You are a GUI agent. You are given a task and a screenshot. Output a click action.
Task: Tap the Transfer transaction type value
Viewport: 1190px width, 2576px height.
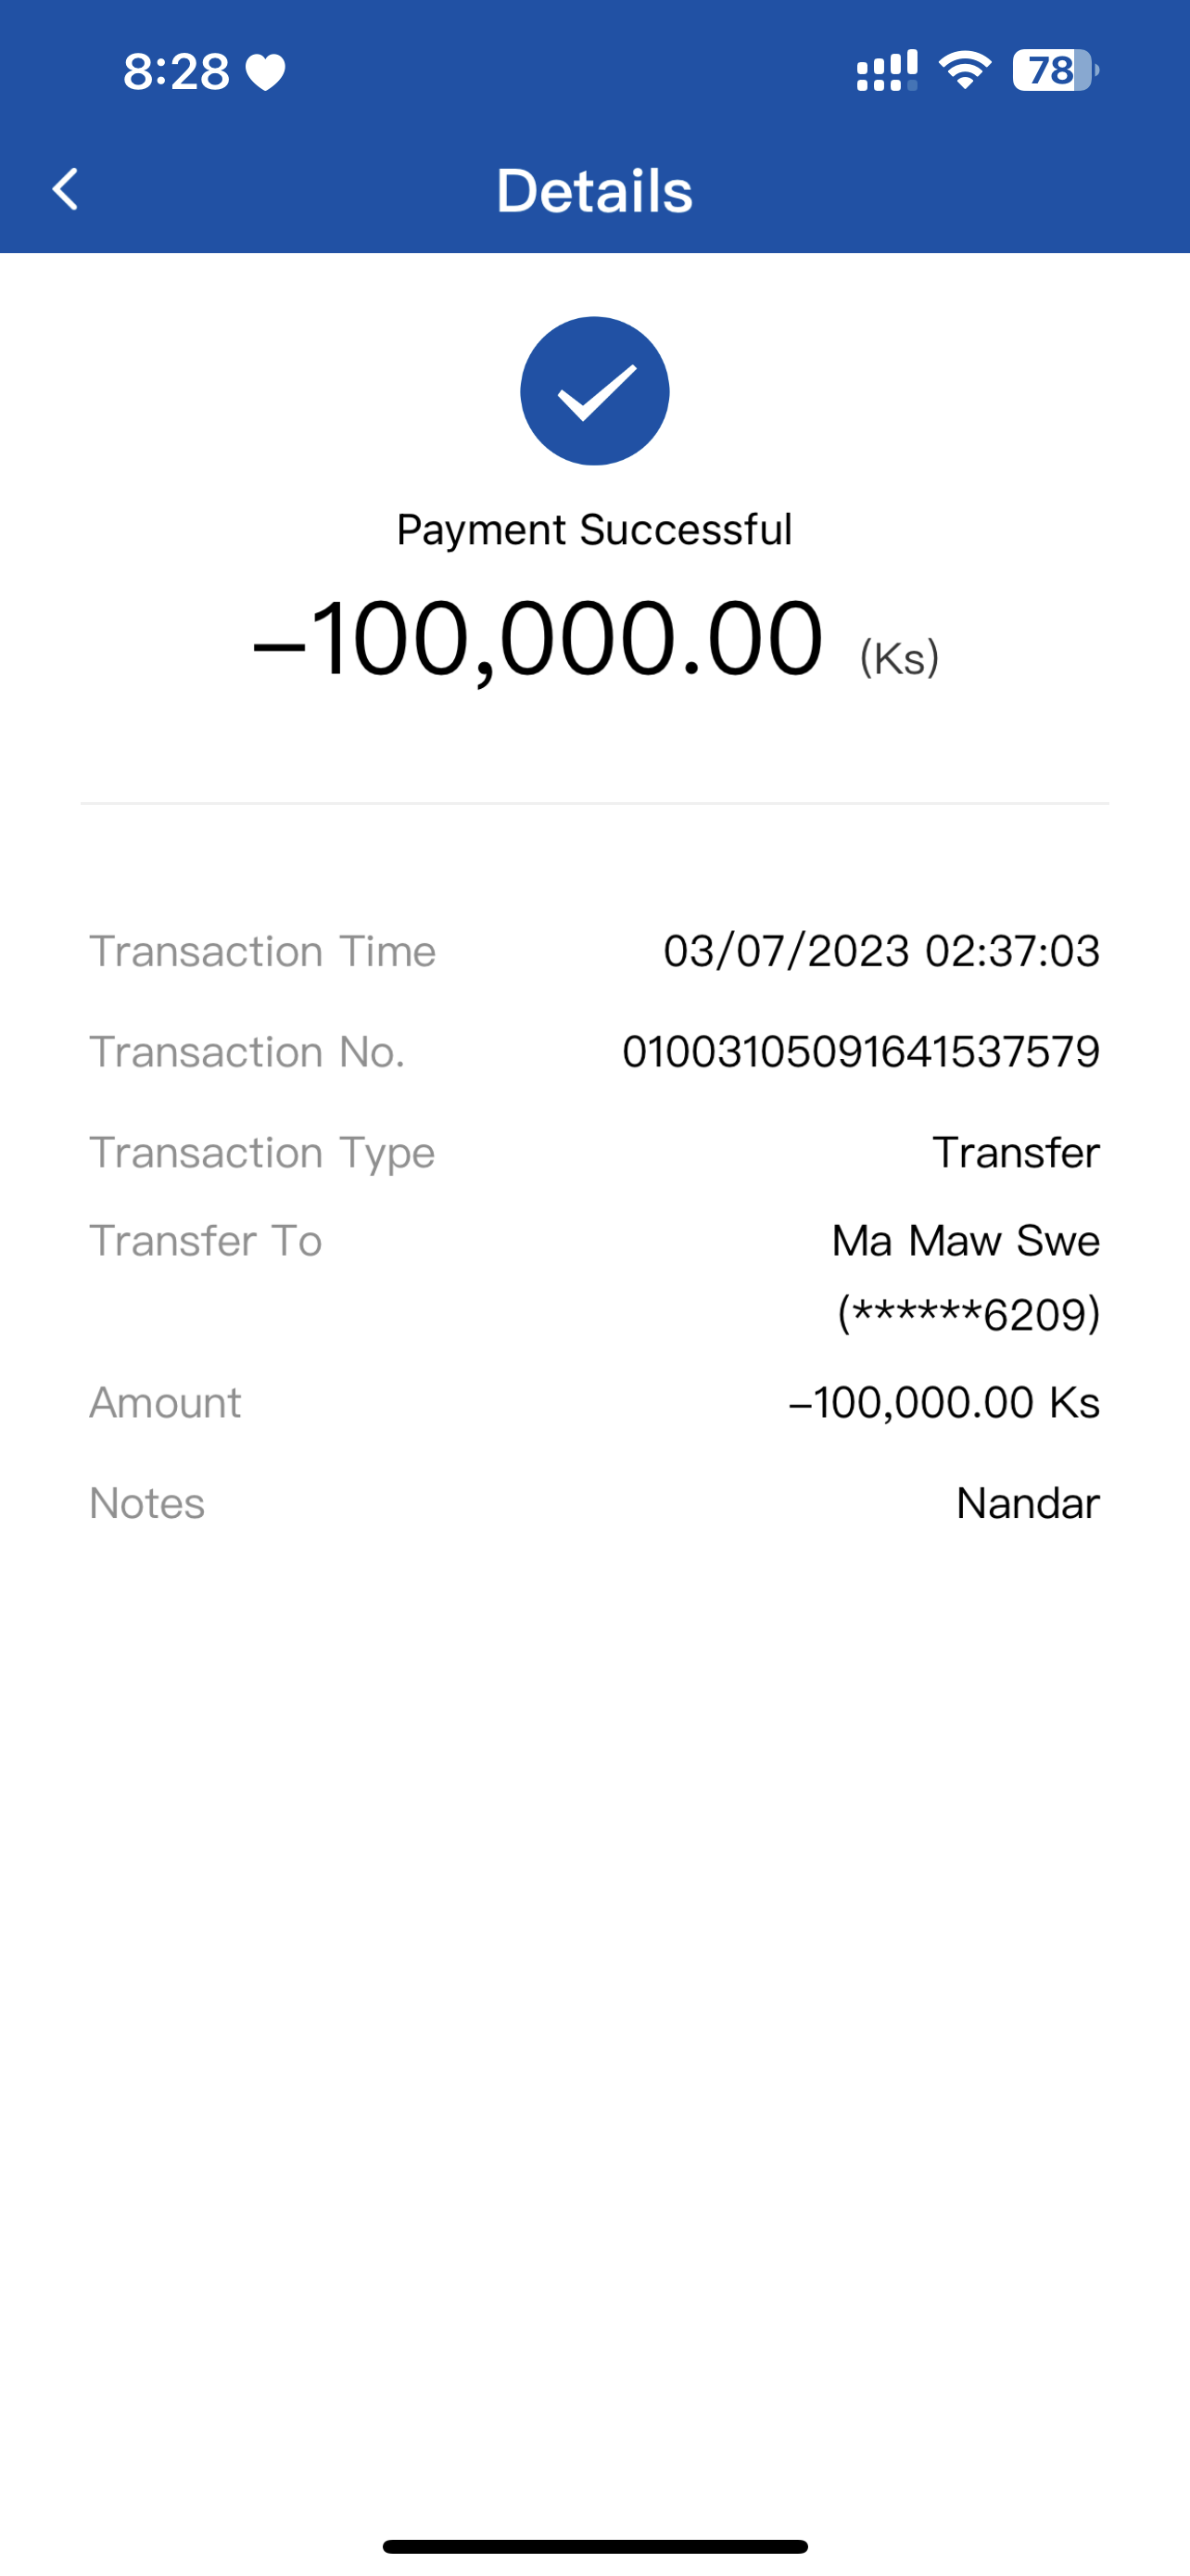(1015, 1152)
